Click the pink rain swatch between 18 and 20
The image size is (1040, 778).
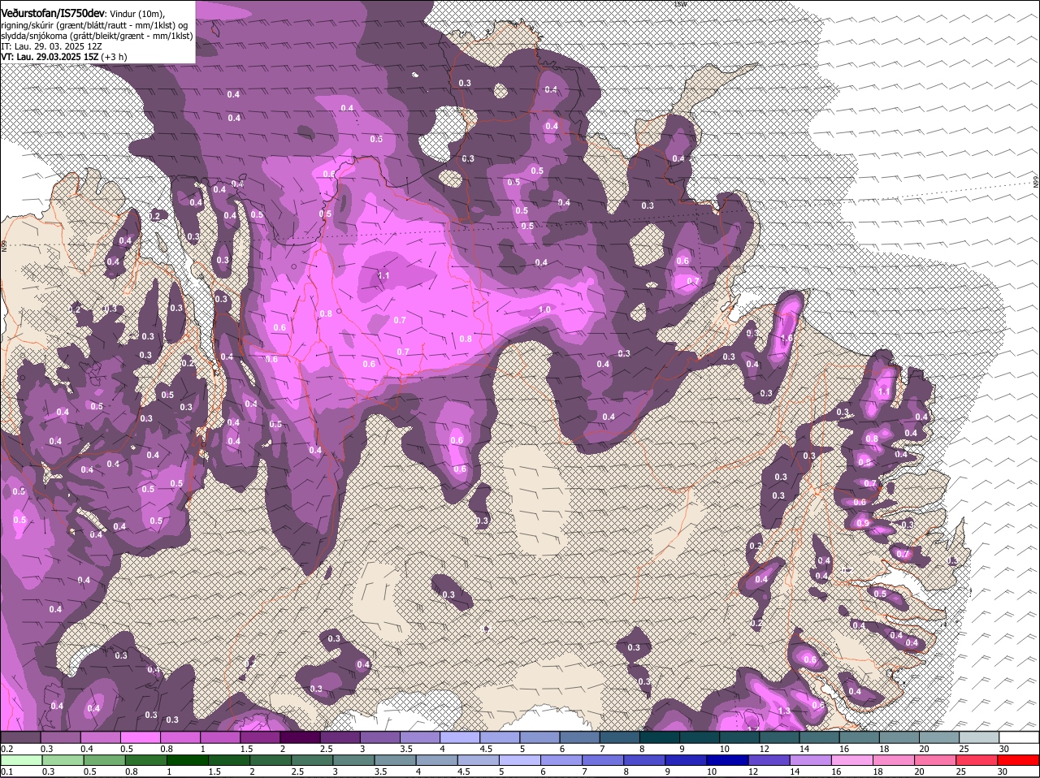(895, 761)
